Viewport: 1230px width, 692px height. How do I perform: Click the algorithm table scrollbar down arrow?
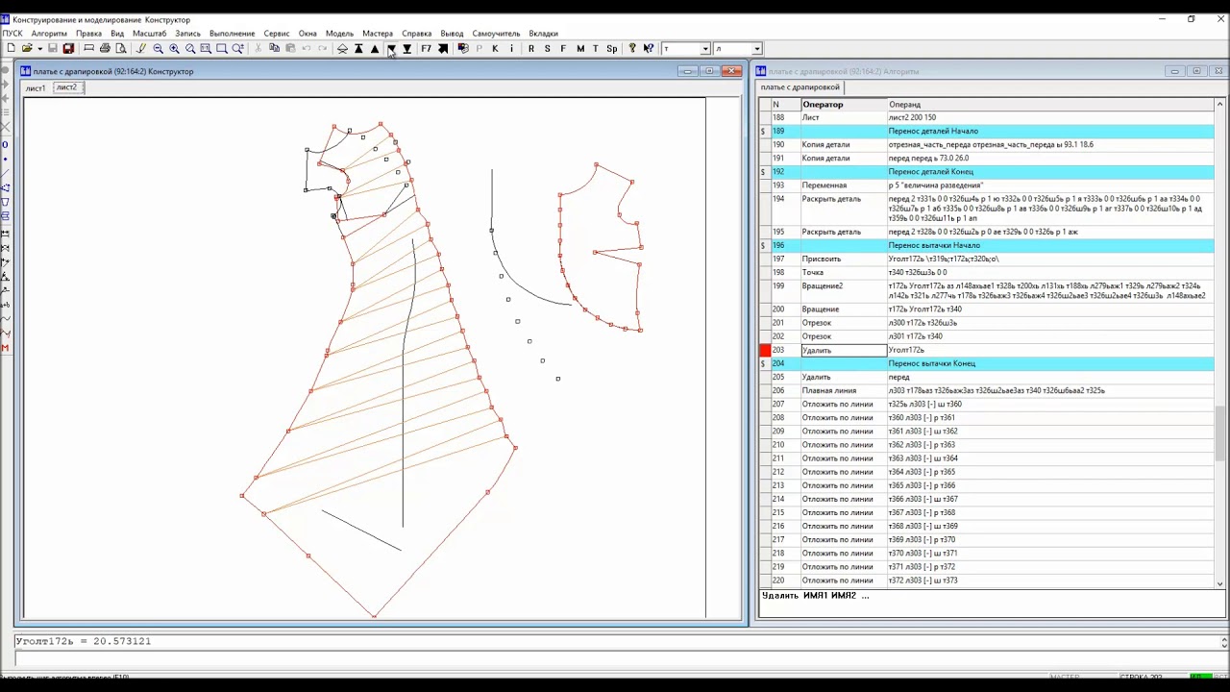[1220, 582]
